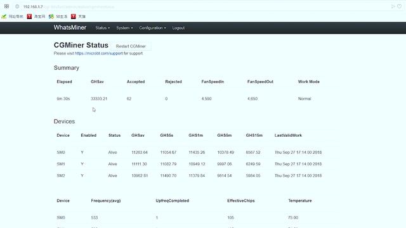The height and width of the screenshot is (228, 406).
Task: Bookmark page with the heart icon
Action: 400,6
